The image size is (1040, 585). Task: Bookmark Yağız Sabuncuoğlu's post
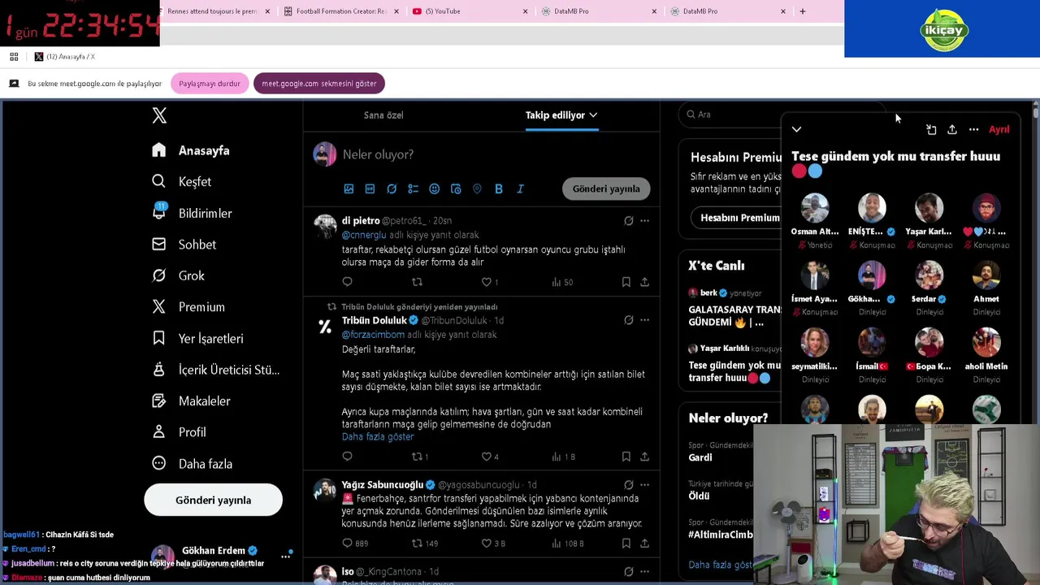[x=626, y=543]
